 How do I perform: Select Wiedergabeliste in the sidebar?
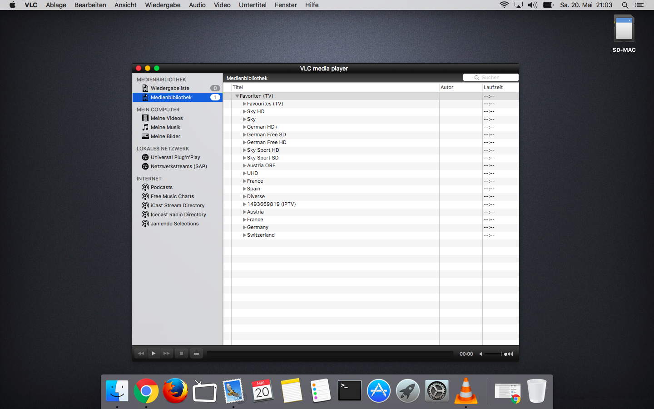click(170, 88)
